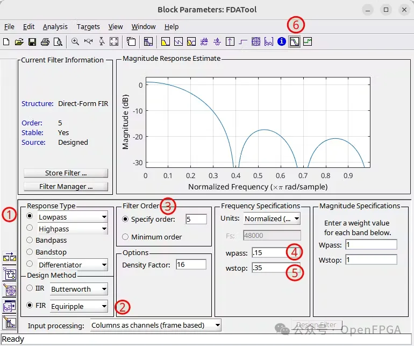Show Impulse Response via toolbar icon

click(x=230, y=42)
